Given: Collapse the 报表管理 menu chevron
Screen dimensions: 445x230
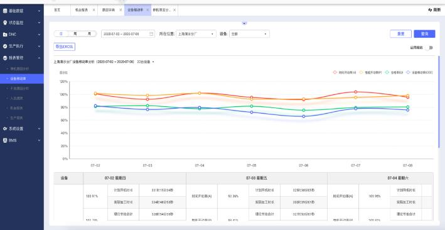Looking at the screenshot, I should (39, 58).
